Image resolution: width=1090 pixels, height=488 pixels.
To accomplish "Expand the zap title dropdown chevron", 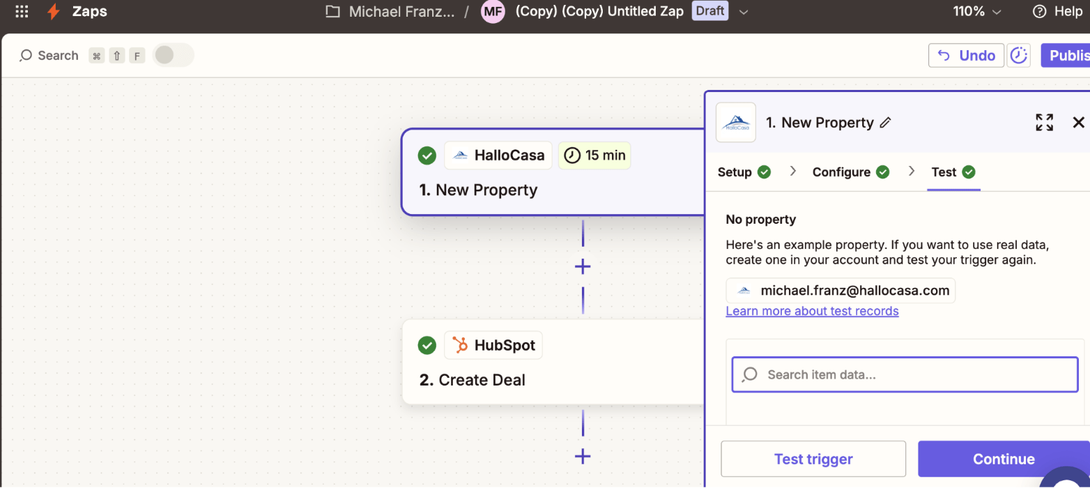I will tap(744, 12).
